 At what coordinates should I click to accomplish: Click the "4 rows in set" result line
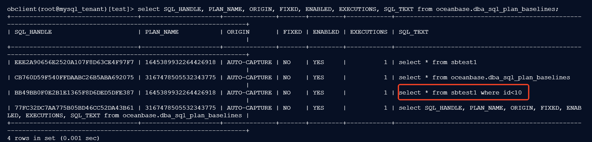tap(53, 138)
